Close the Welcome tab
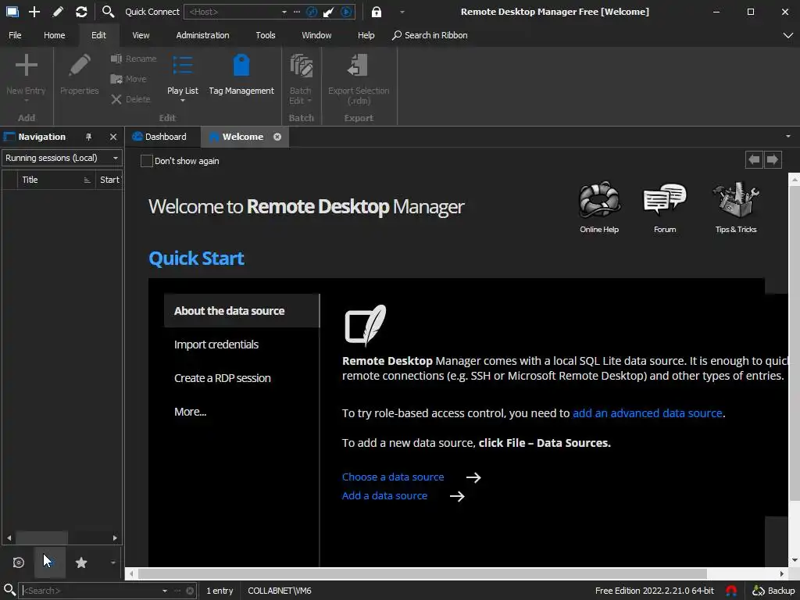Image resolution: width=800 pixels, height=600 pixels. [x=277, y=137]
